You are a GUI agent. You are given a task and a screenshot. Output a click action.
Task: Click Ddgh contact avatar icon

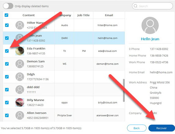point(20,77)
